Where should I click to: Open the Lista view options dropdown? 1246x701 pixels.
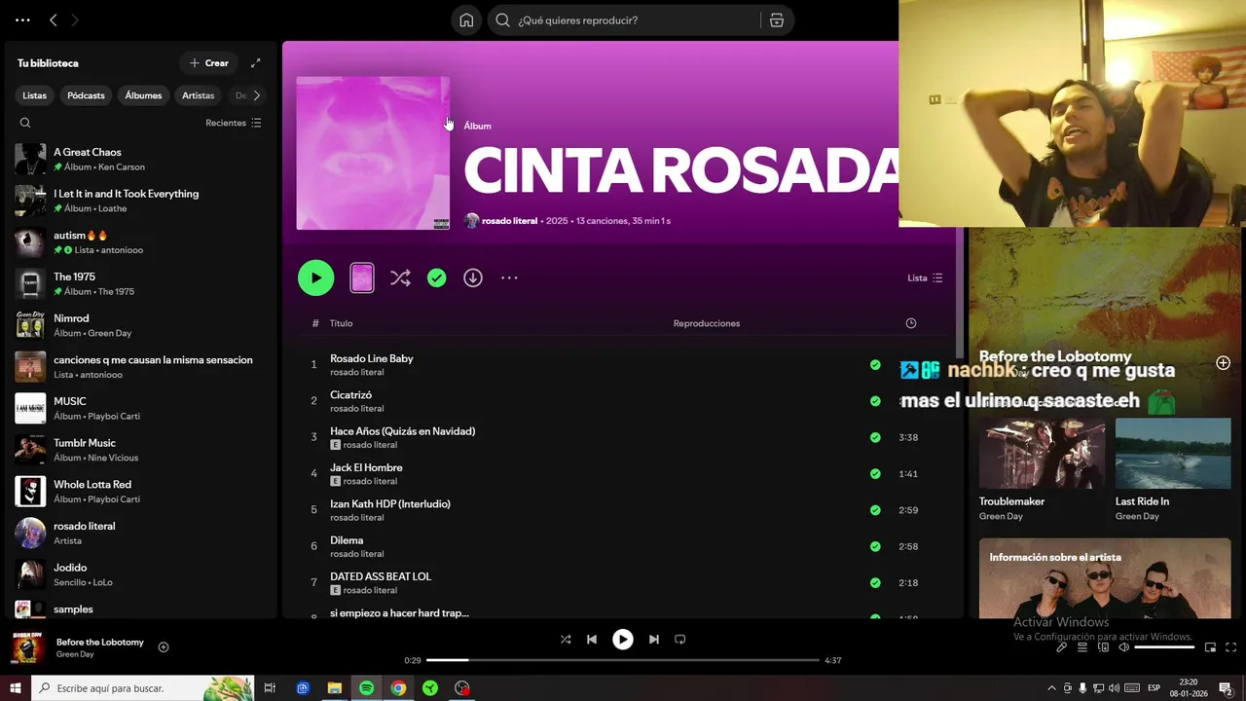click(x=925, y=277)
